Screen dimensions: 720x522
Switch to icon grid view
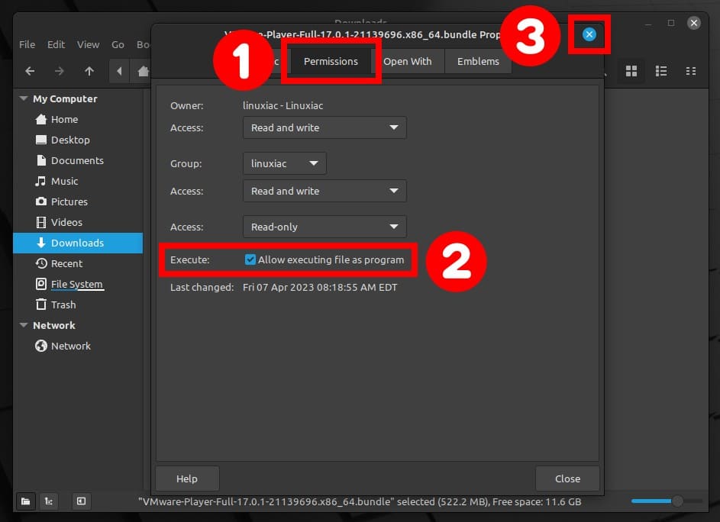631,71
